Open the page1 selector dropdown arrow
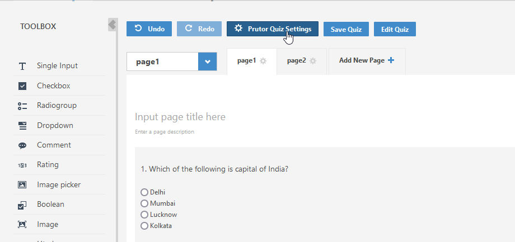515x242 pixels. pyautogui.click(x=207, y=62)
